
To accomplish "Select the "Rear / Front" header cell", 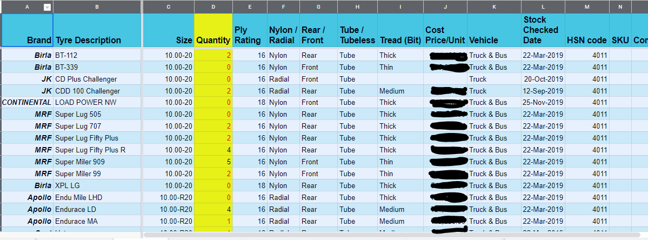I will point(319,30).
